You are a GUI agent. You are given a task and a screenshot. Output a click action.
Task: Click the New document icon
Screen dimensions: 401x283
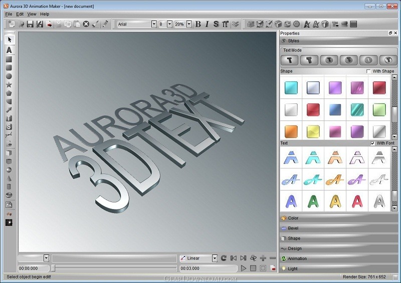pyautogui.click(x=12, y=24)
